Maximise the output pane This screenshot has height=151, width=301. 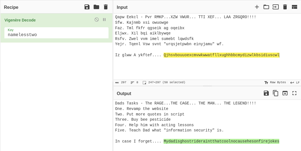point(294,93)
